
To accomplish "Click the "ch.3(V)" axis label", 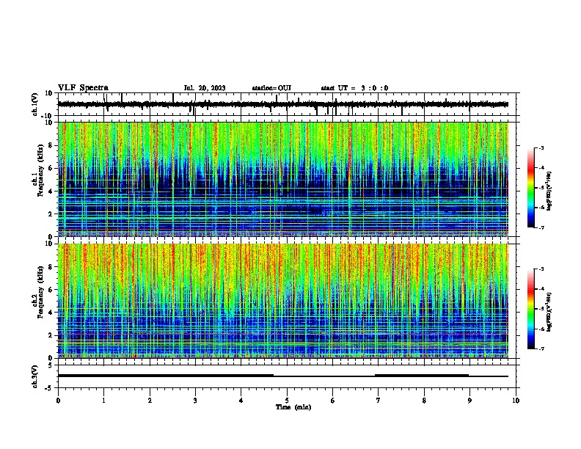I will (35, 376).
